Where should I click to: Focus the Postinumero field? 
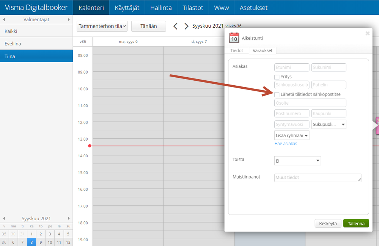[292, 113]
